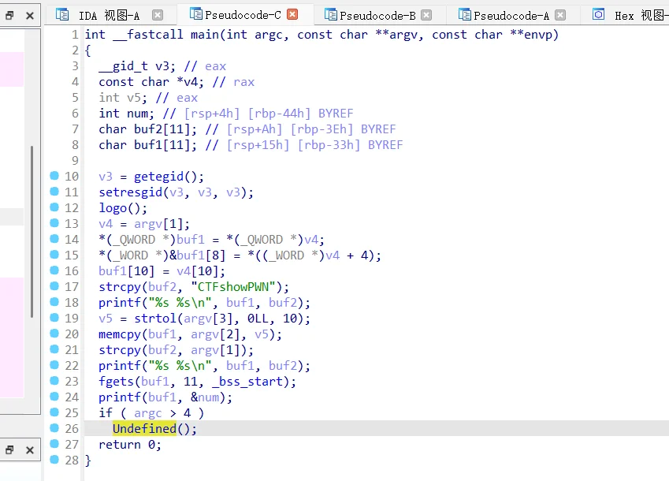Image resolution: width=669 pixels, height=481 pixels.
Task: Click the Hex view tab icon
Action: coord(599,15)
